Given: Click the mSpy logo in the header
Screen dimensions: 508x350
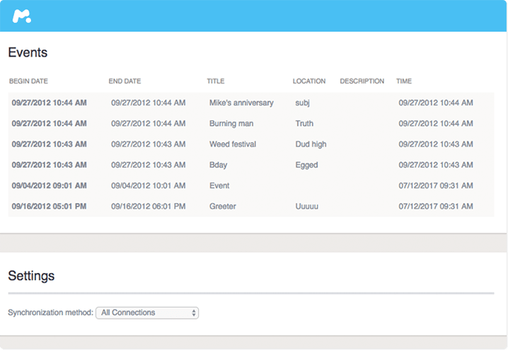Looking at the screenshot, I should 22,16.
